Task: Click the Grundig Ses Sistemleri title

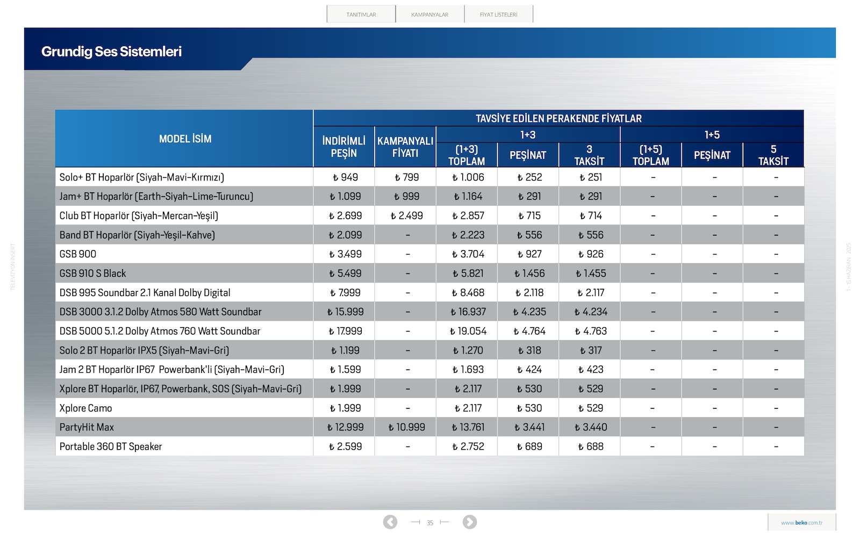Action: tap(111, 52)
